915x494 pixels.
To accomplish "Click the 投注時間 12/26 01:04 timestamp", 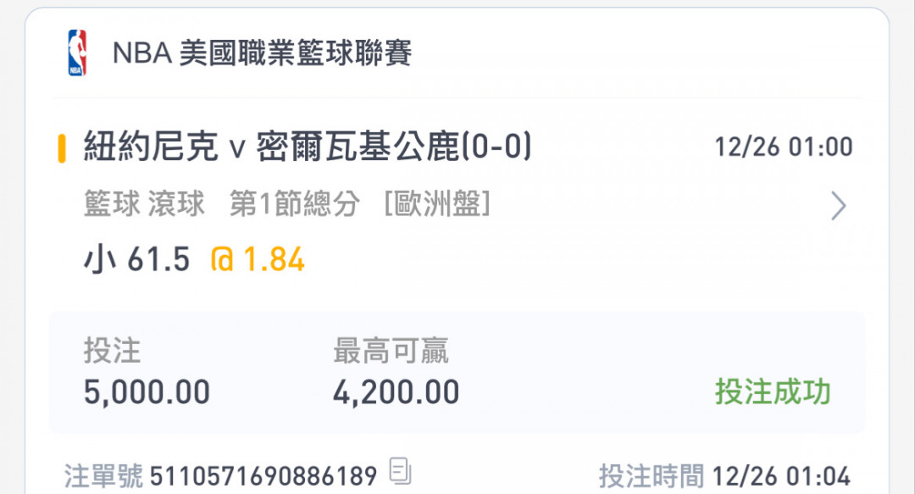I will [724, 476].
